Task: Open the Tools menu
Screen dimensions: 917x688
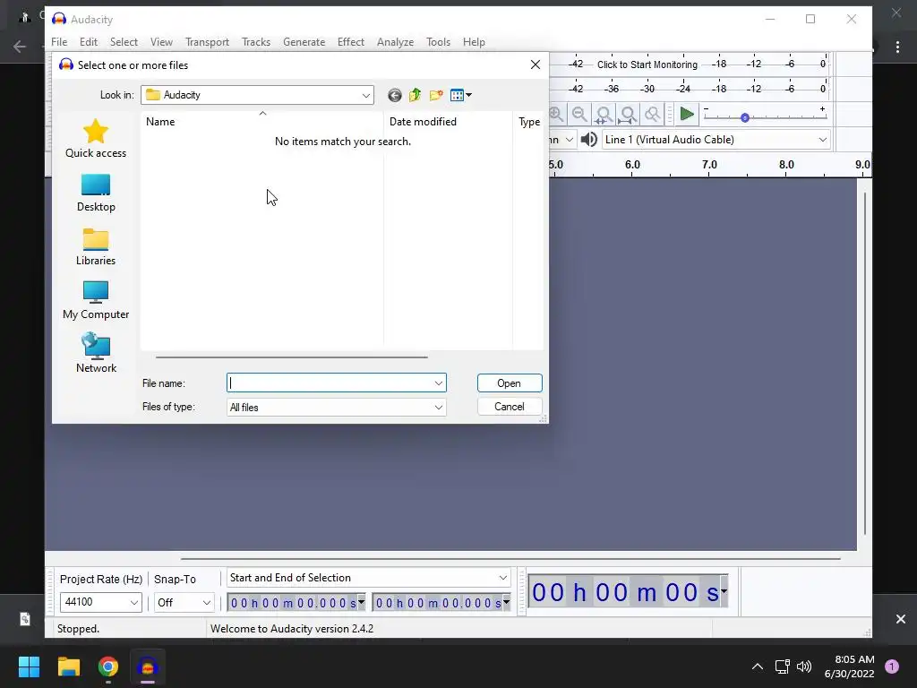Action: [438, 42]
